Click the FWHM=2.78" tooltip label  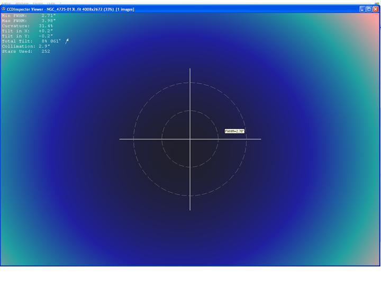[234, 131]
